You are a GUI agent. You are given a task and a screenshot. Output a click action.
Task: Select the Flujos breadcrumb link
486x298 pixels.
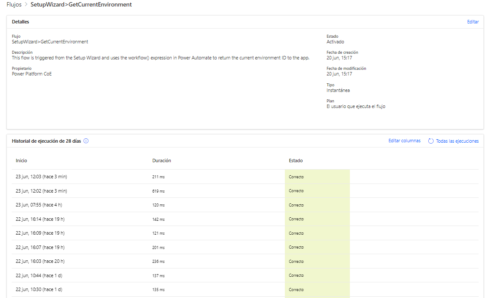coord(13,4)
